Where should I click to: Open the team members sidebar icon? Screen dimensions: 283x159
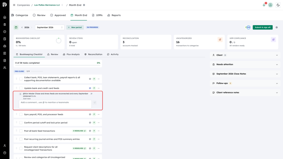point(5,68)
